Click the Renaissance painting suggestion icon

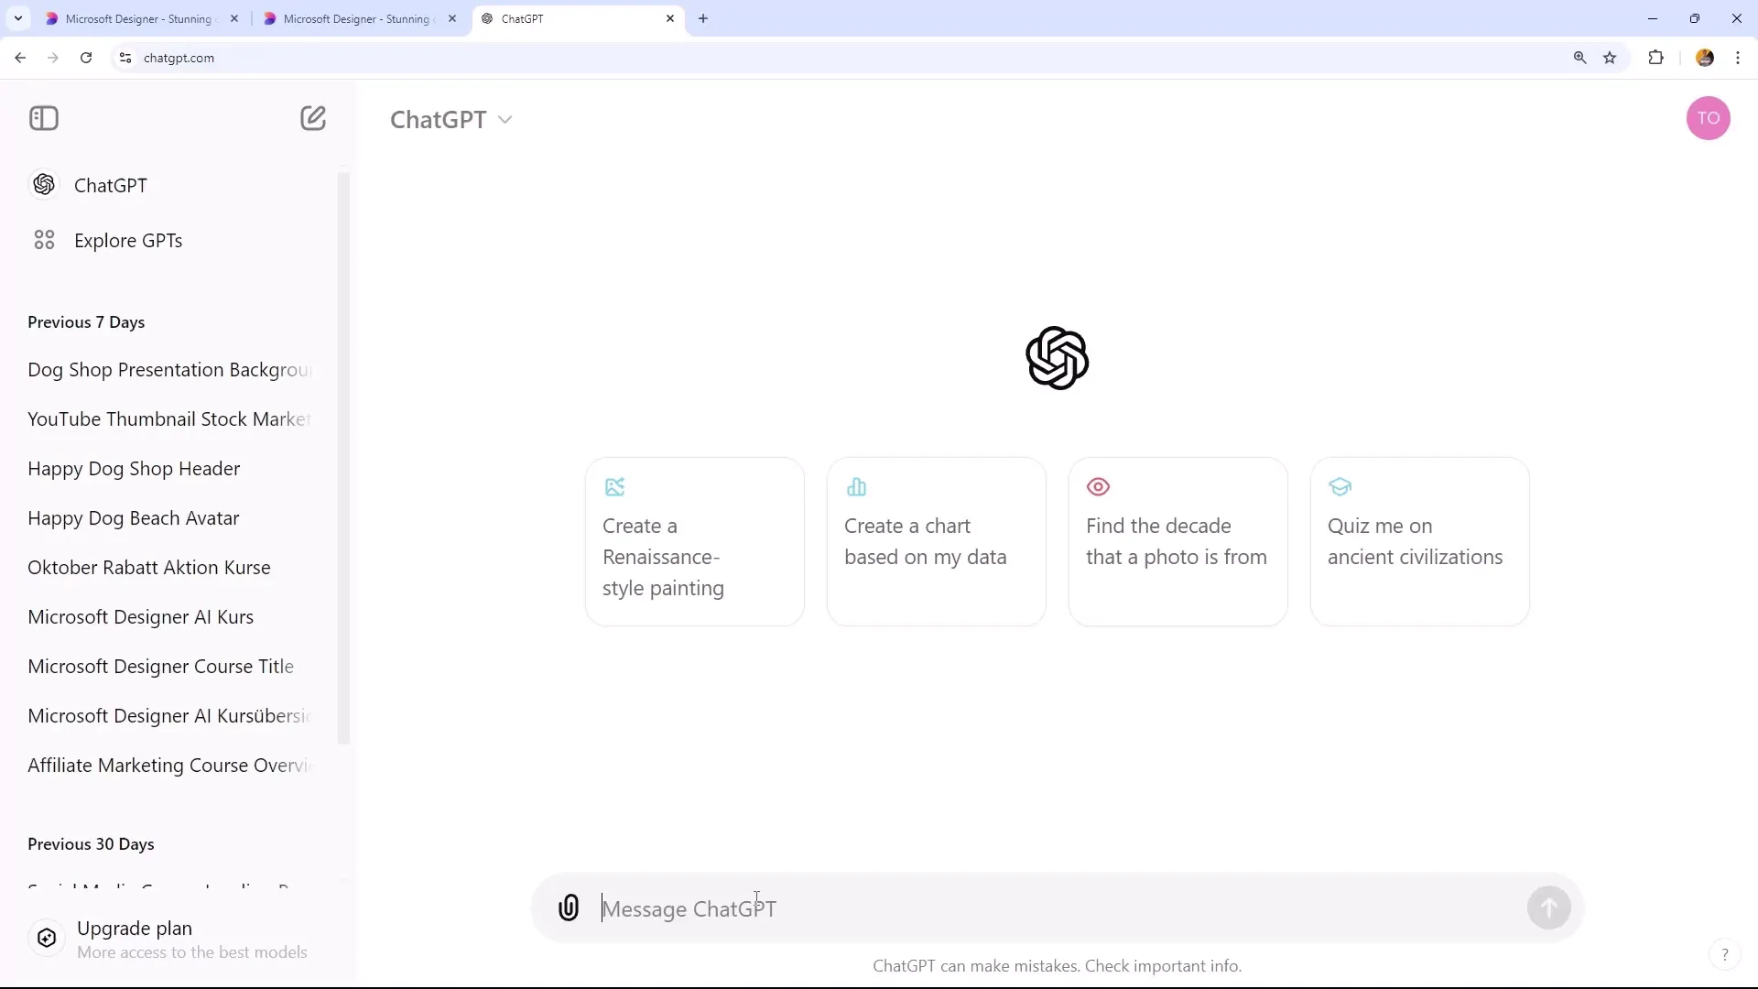pyautogui.click(x=616, y=486)
